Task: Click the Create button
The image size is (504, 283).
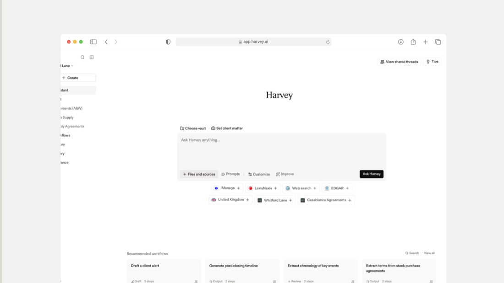Action: pos(78,78)
